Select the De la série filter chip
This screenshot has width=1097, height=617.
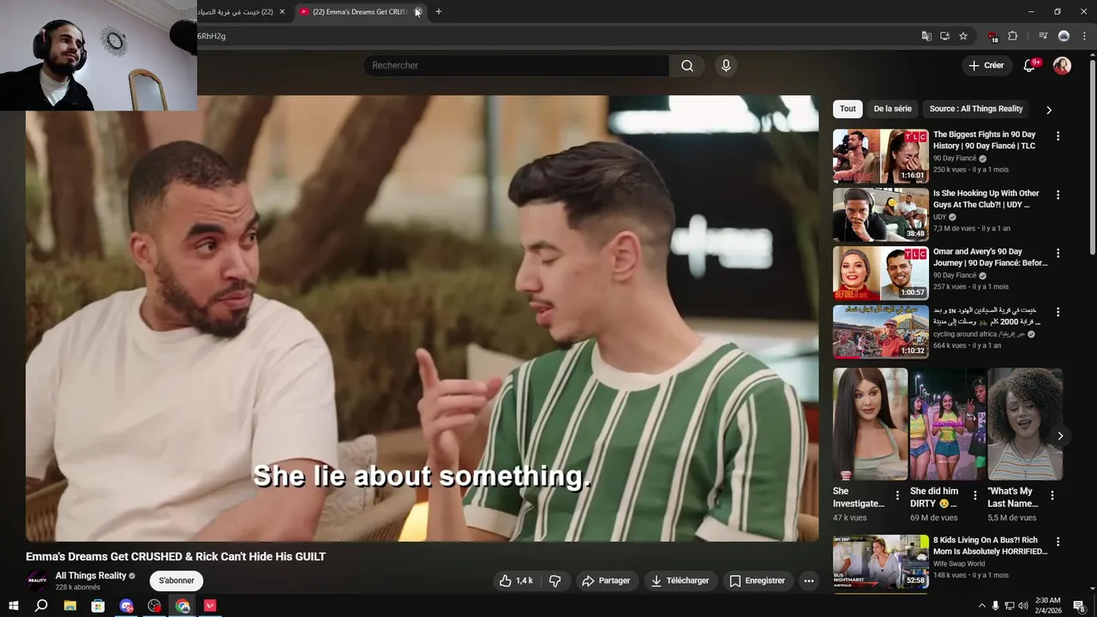(892, 109)
